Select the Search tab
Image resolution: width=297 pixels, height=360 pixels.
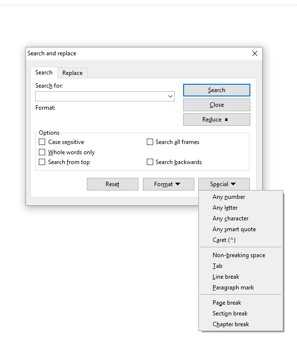(x=44, y=72)
